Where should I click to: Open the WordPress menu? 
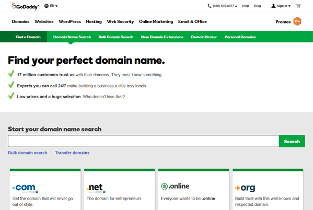click(x=69, y=21)
